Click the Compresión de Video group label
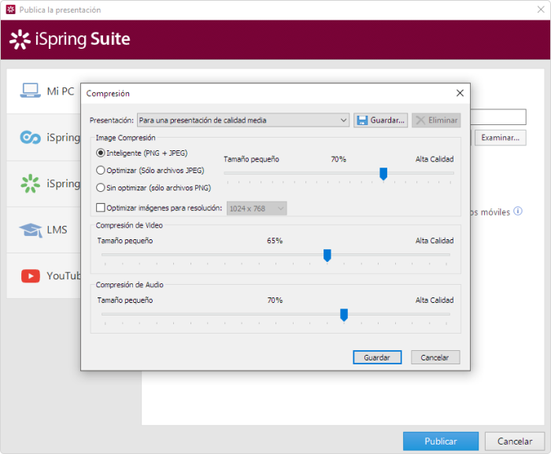 (129, 225)
